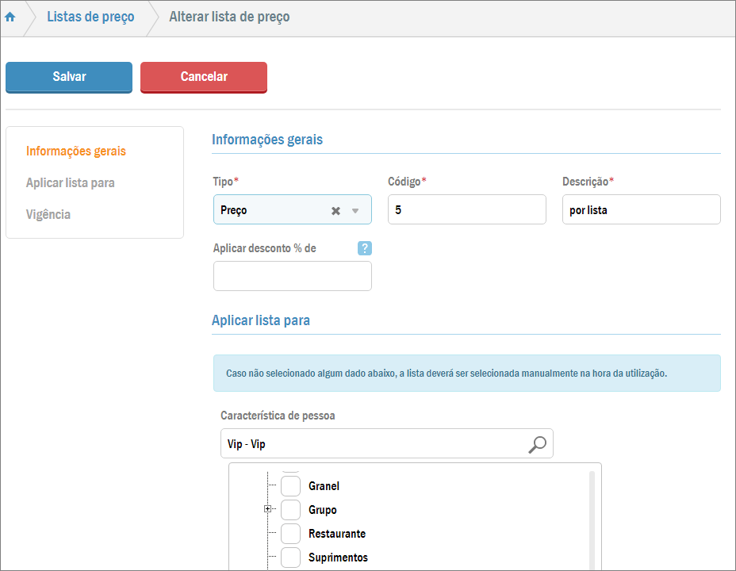Open Característica de pessoa search field
Screen dimensions: 736x571
(x=373, y=444)
